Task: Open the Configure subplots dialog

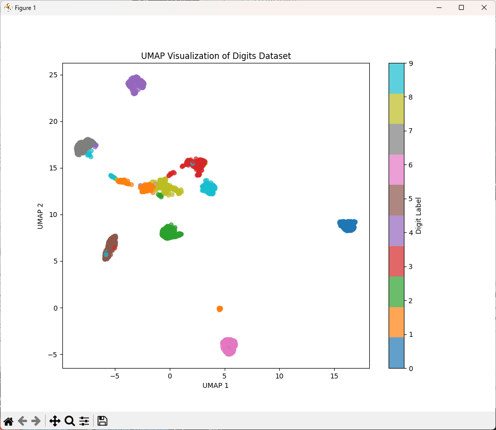Action: 84,421
